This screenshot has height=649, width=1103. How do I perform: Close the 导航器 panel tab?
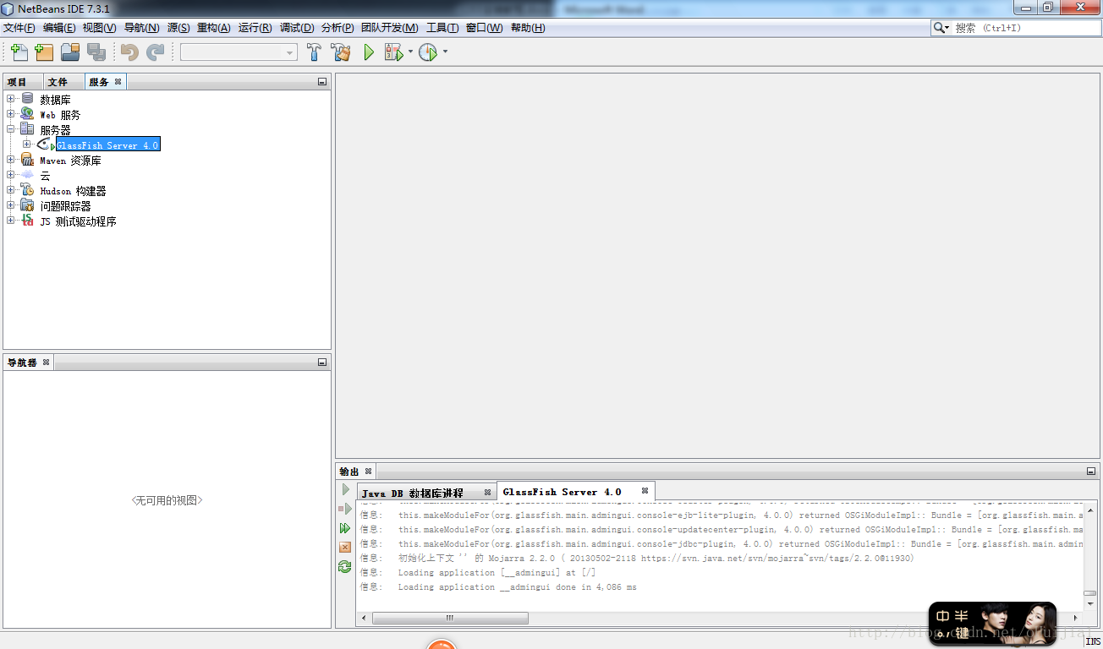pyautogui.click(x=47, y=363)
